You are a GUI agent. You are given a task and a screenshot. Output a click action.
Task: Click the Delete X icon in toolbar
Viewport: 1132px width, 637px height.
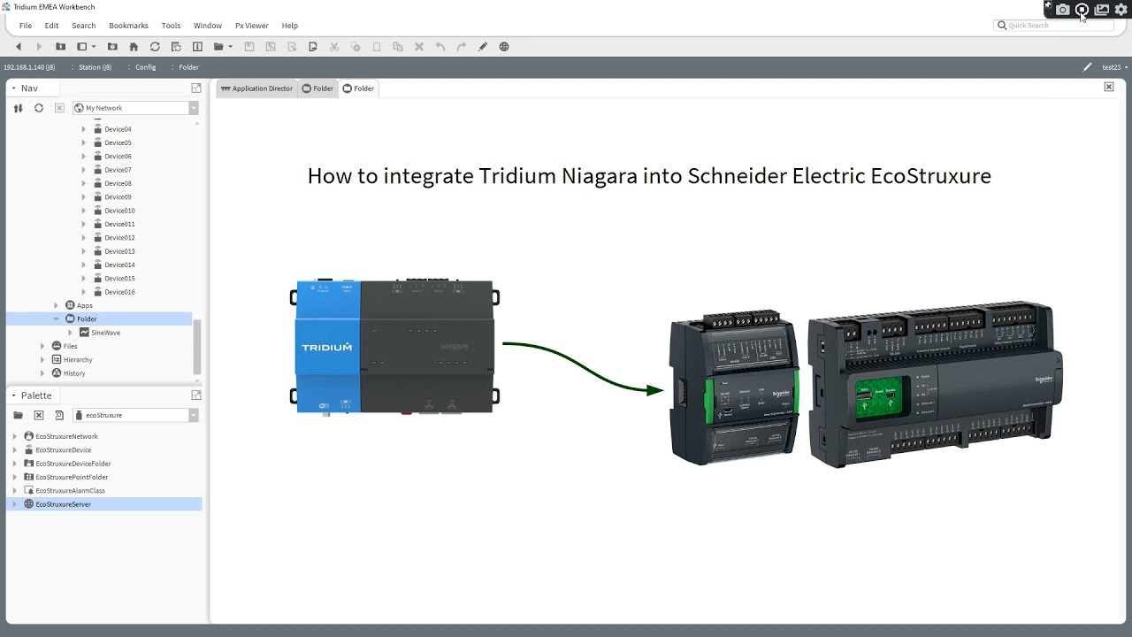point(419,47)
